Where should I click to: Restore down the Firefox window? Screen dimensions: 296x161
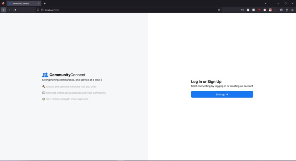(x=285, y=3)
